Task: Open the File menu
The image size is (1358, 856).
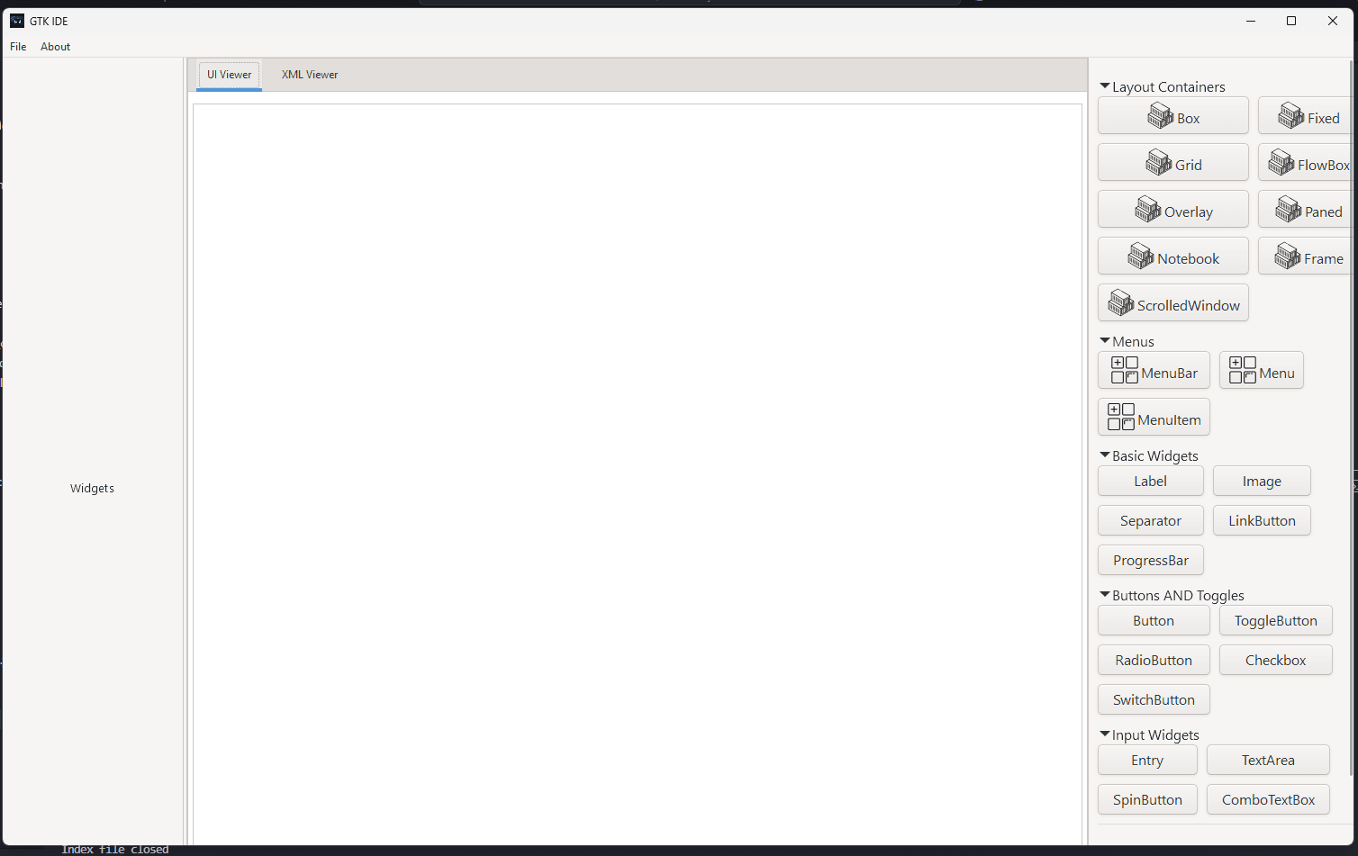Action: [x=17, y=46]
